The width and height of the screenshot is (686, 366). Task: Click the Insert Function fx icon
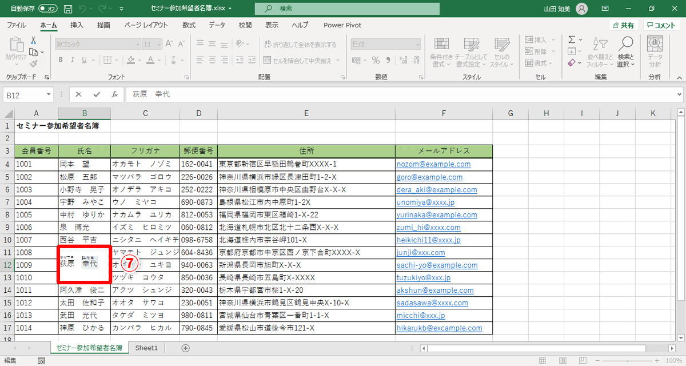pyautogui.click(x=114, y=94)
